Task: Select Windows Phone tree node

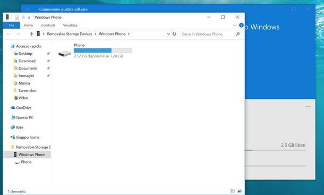Action: tap(27, 155)
